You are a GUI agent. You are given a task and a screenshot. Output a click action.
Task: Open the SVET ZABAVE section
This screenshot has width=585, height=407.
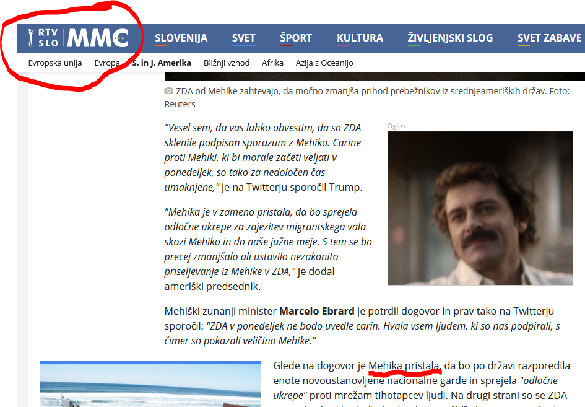click(x=549, y=38)
